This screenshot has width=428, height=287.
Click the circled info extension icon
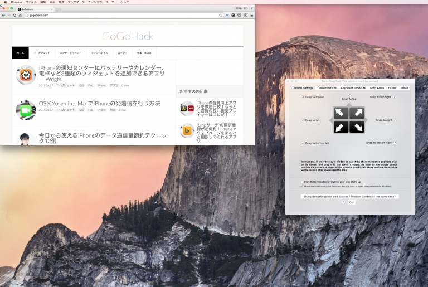click(x=245, y=15)
